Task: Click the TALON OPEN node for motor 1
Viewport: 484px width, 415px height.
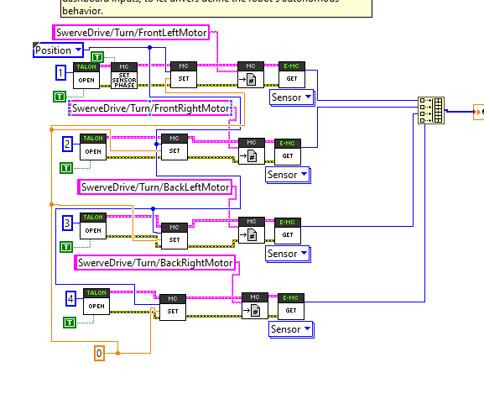Action: click(x=86, y=76)
